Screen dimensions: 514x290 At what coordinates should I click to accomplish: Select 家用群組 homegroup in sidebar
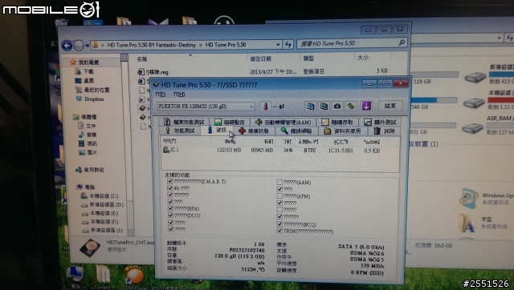point(90,170)
